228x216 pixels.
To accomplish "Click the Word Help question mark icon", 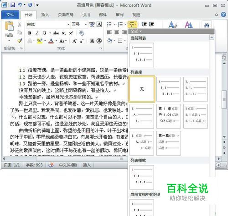I will pos(223,15).
